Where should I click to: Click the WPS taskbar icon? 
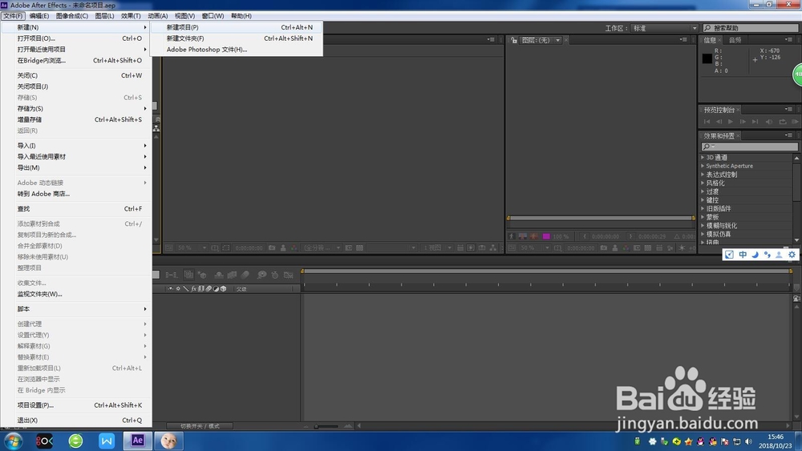point(107,441)
